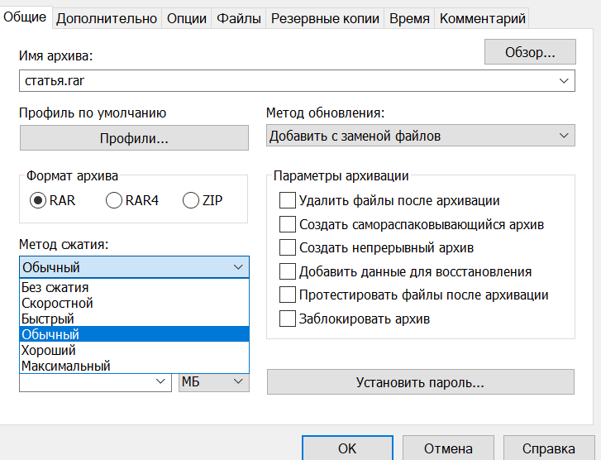Open the Опции tab
The image size is (601, 460).
click(x=187, y=18)
